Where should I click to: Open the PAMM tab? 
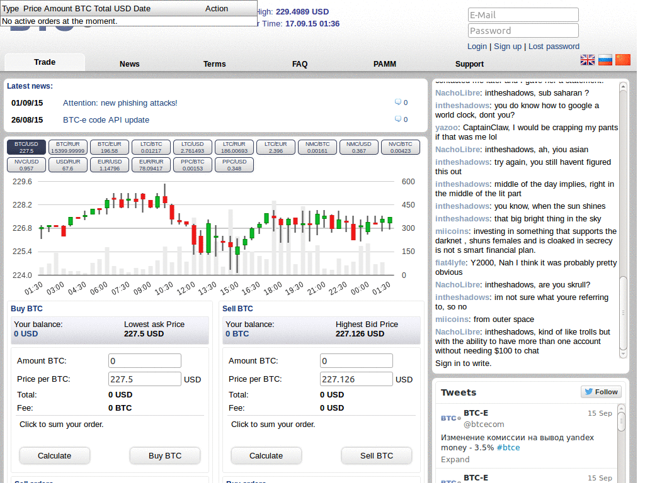(x=385, y=64)
